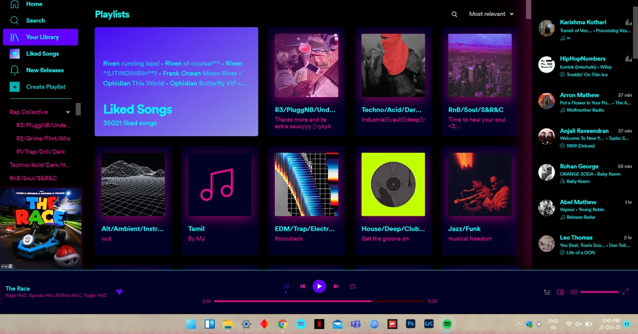This screenshot has width=638, height=334.
Task: Click the search magnifier above the playlists grid
Action: click(454, 14)
